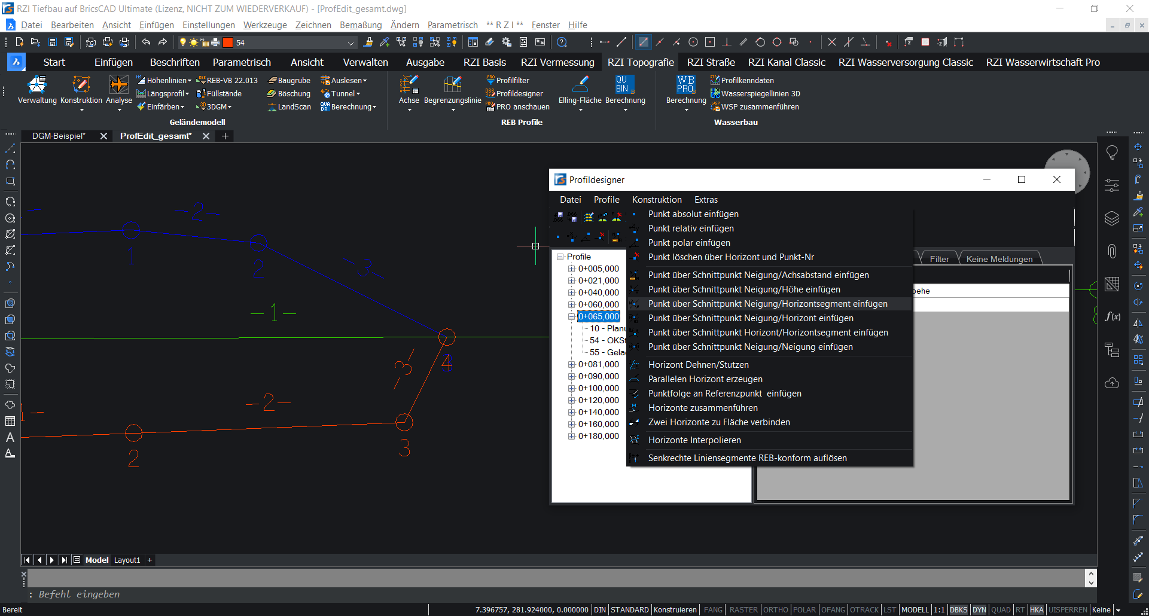Viewport: 1149px width, 616px height.
Task: Click Konstruieren workspace in status bar
Action: tap(675, 609)
